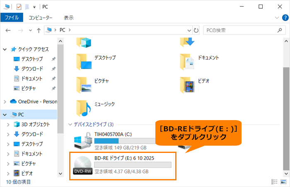The image size is (290, 187).
Task: Open the デスクトップ folder icon
Action: pos(84,62)
